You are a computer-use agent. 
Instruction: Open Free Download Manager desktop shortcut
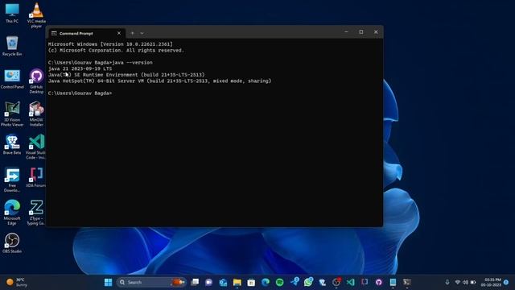pyautogui.click(x=12, y=180)
